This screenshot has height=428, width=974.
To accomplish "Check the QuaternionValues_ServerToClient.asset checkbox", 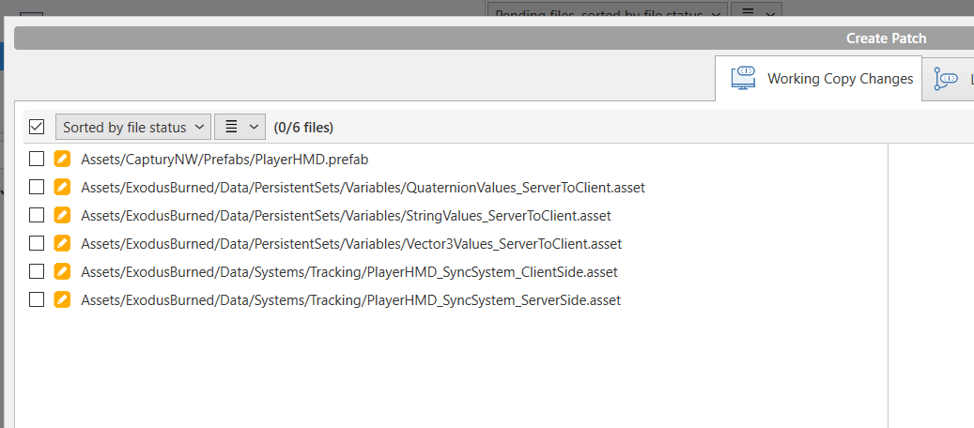I will pyautogui.click(x=37, y=187).
